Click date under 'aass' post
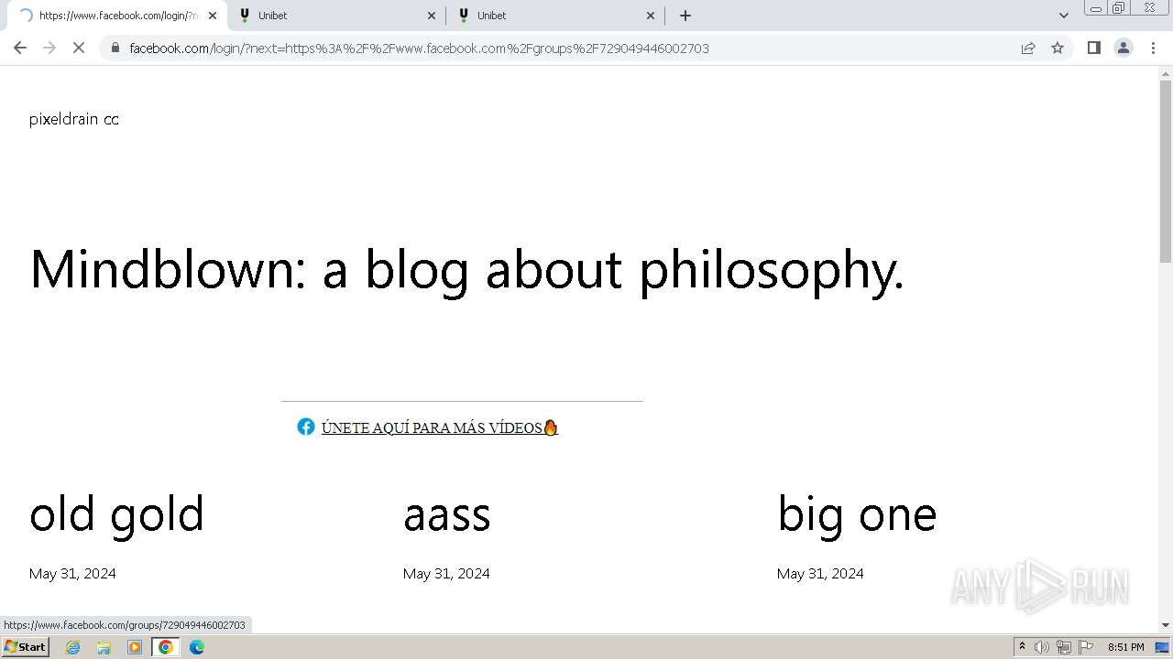 (x=446, y=574)
